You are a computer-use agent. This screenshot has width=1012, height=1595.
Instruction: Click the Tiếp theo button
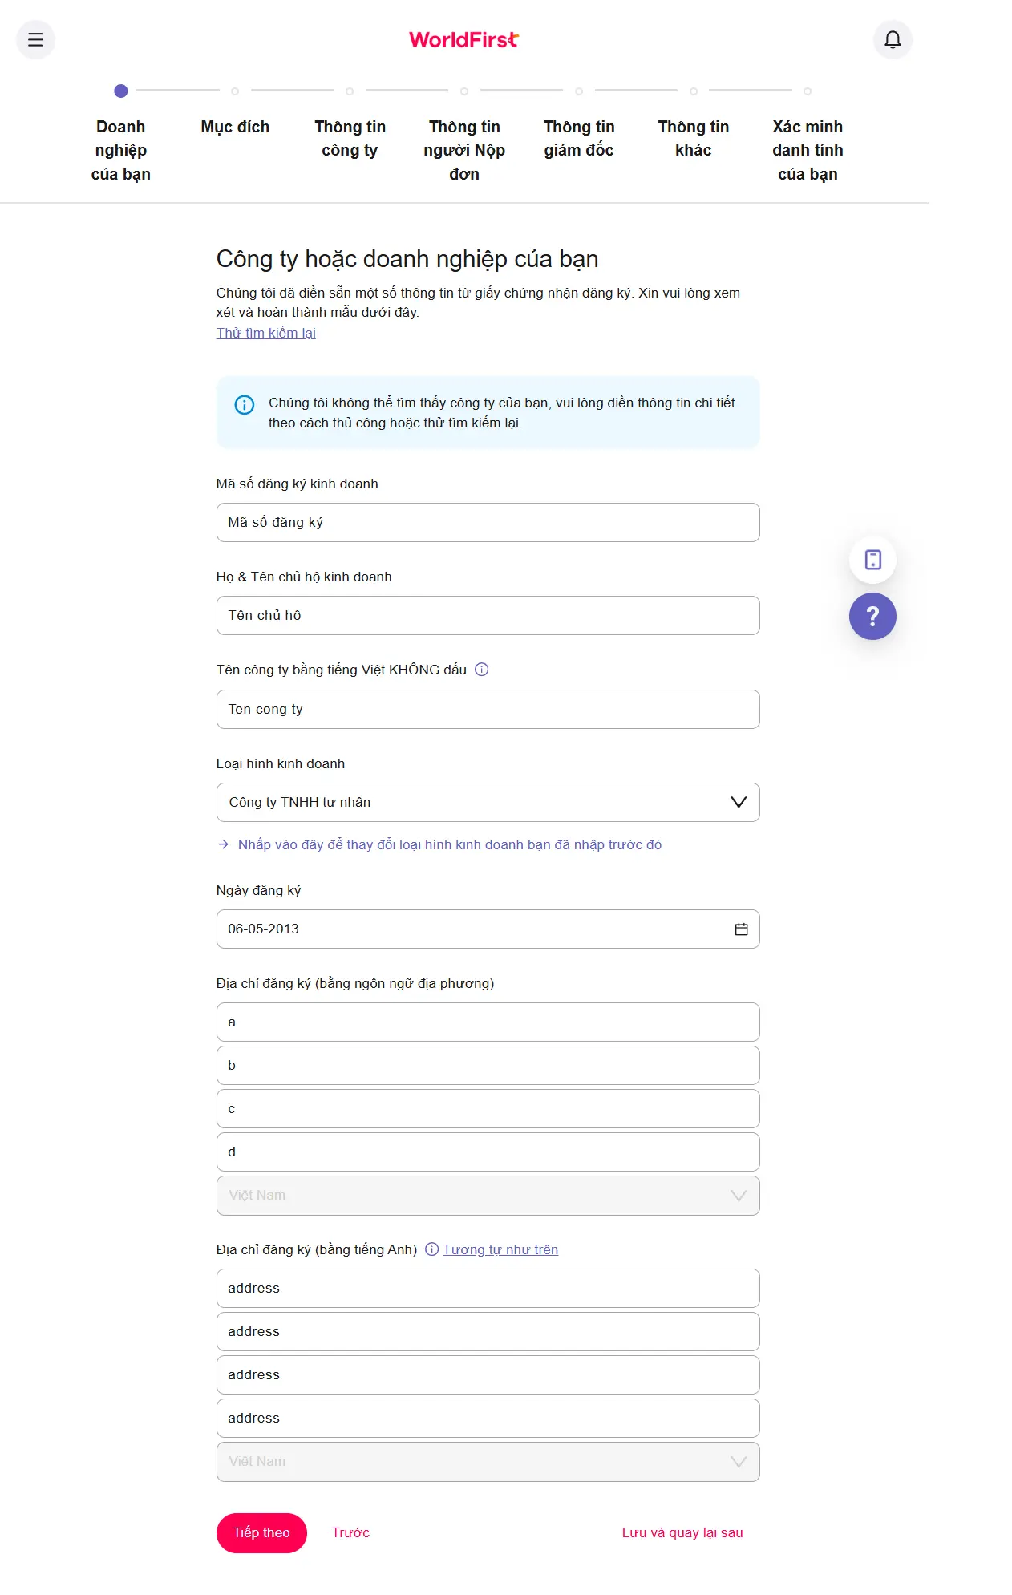[261, 1532]
